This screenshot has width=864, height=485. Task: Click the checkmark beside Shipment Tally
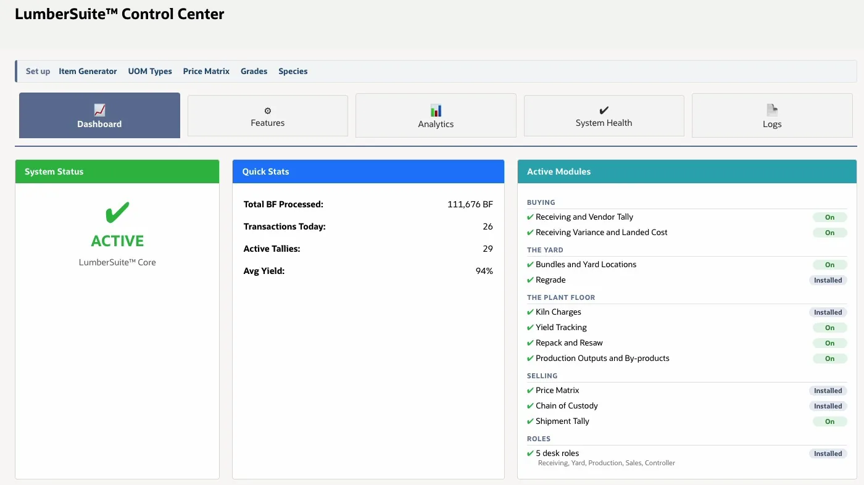point(530,421)
